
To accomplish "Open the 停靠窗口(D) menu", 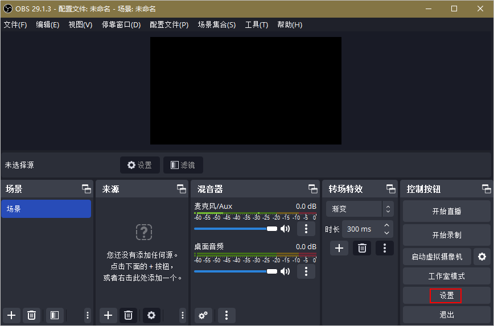I will [x=121, y=24].
